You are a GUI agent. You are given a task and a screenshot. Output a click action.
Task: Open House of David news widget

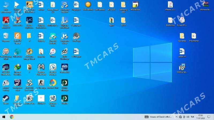158,117
